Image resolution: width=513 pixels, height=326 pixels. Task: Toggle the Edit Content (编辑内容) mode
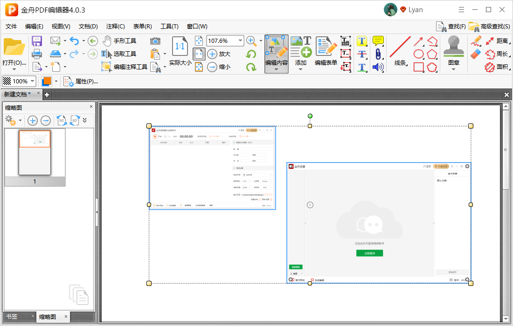point(276,52)
